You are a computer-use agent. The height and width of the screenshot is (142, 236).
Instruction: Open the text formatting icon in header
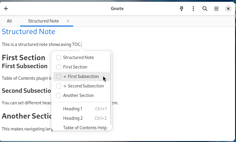(x=181, y=9)
